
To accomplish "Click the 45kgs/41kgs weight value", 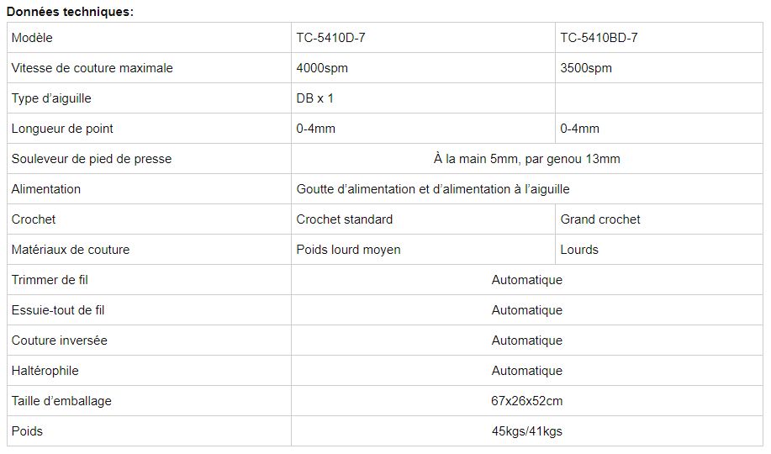I will pos(526,431).
